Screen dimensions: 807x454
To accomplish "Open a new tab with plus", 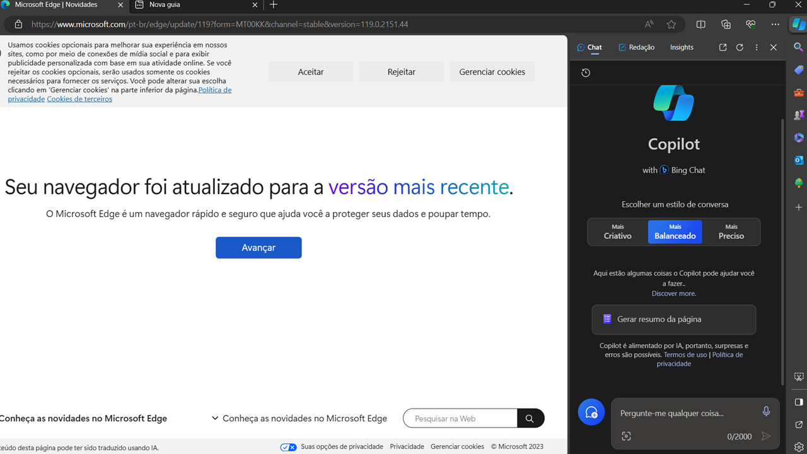I will [x=274, y=5].
